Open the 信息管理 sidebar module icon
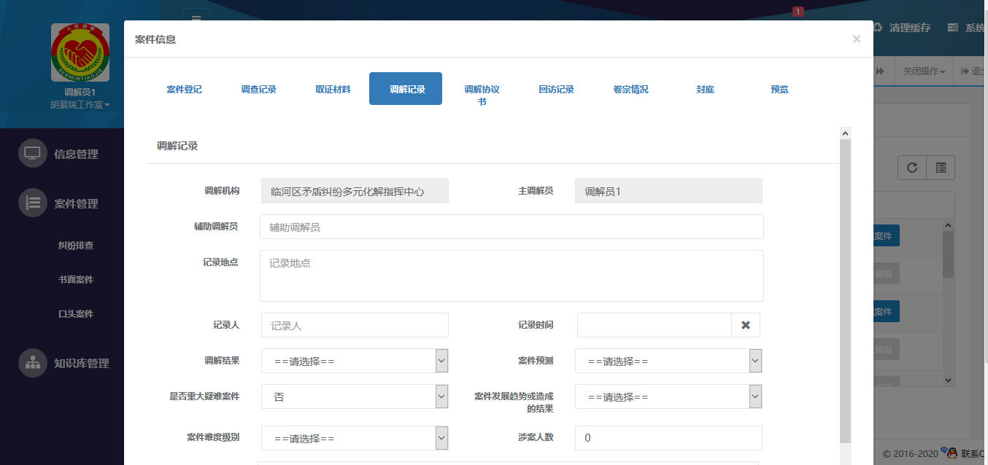Image resolution: width=988 pixels, height=465 pixels. (32, 153)
